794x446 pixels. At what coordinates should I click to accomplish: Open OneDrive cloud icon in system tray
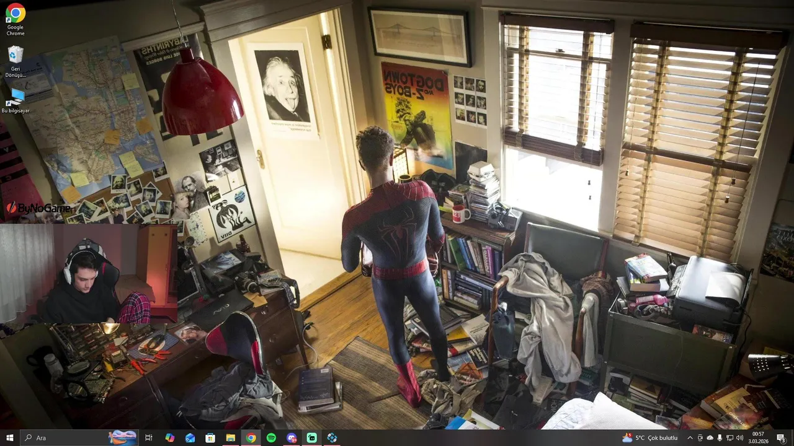(x=710, y=438)
